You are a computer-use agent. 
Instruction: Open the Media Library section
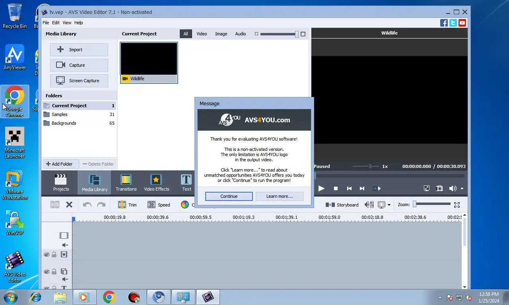coord(94,183)
